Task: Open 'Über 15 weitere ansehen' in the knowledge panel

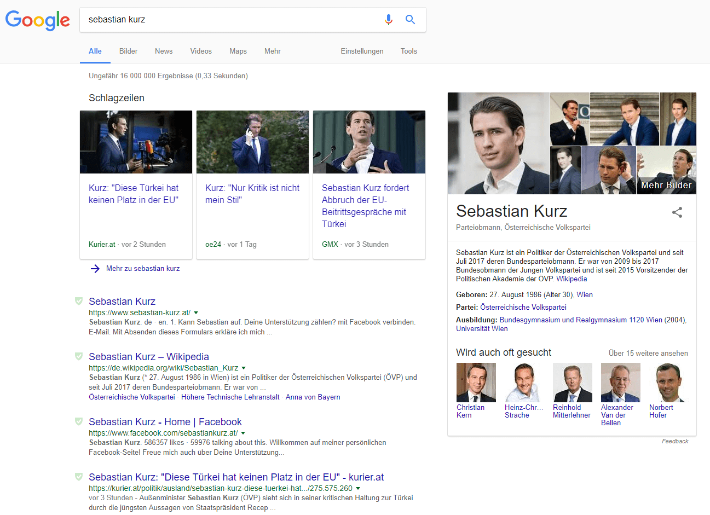Action: [x=648, y=353]
